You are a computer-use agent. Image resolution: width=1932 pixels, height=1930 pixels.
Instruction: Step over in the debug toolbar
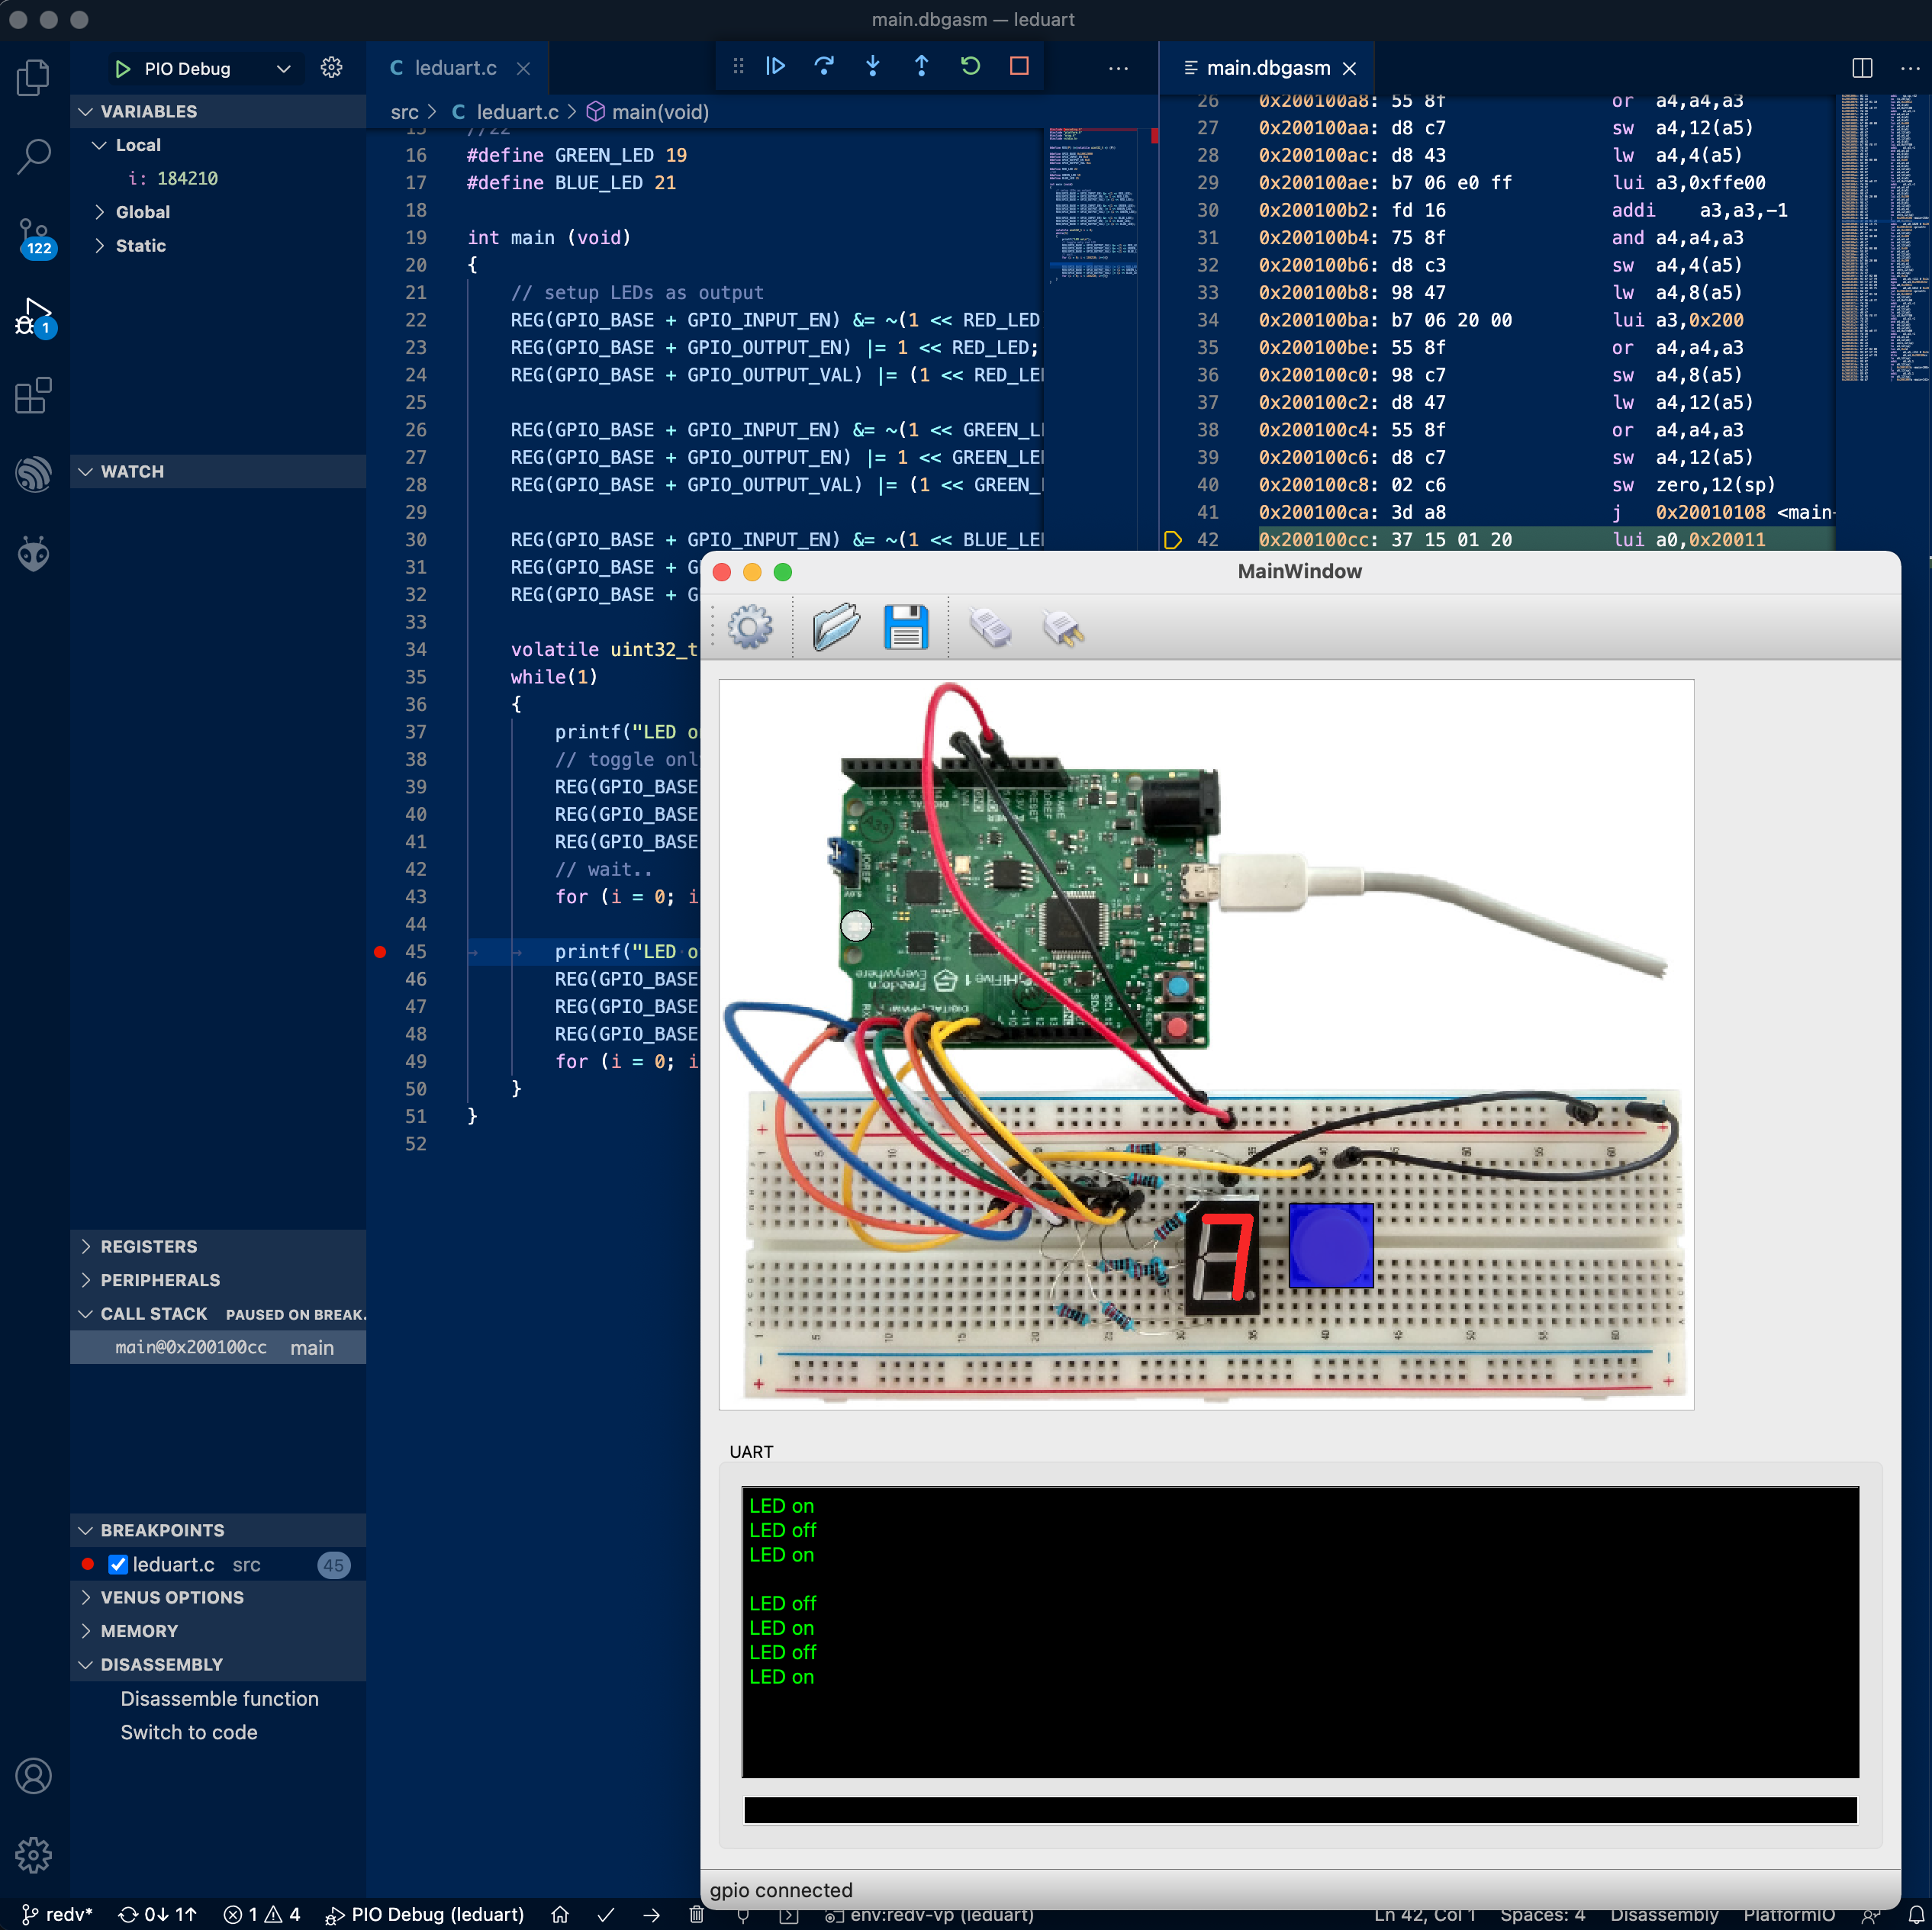click(x=824, y=66)
